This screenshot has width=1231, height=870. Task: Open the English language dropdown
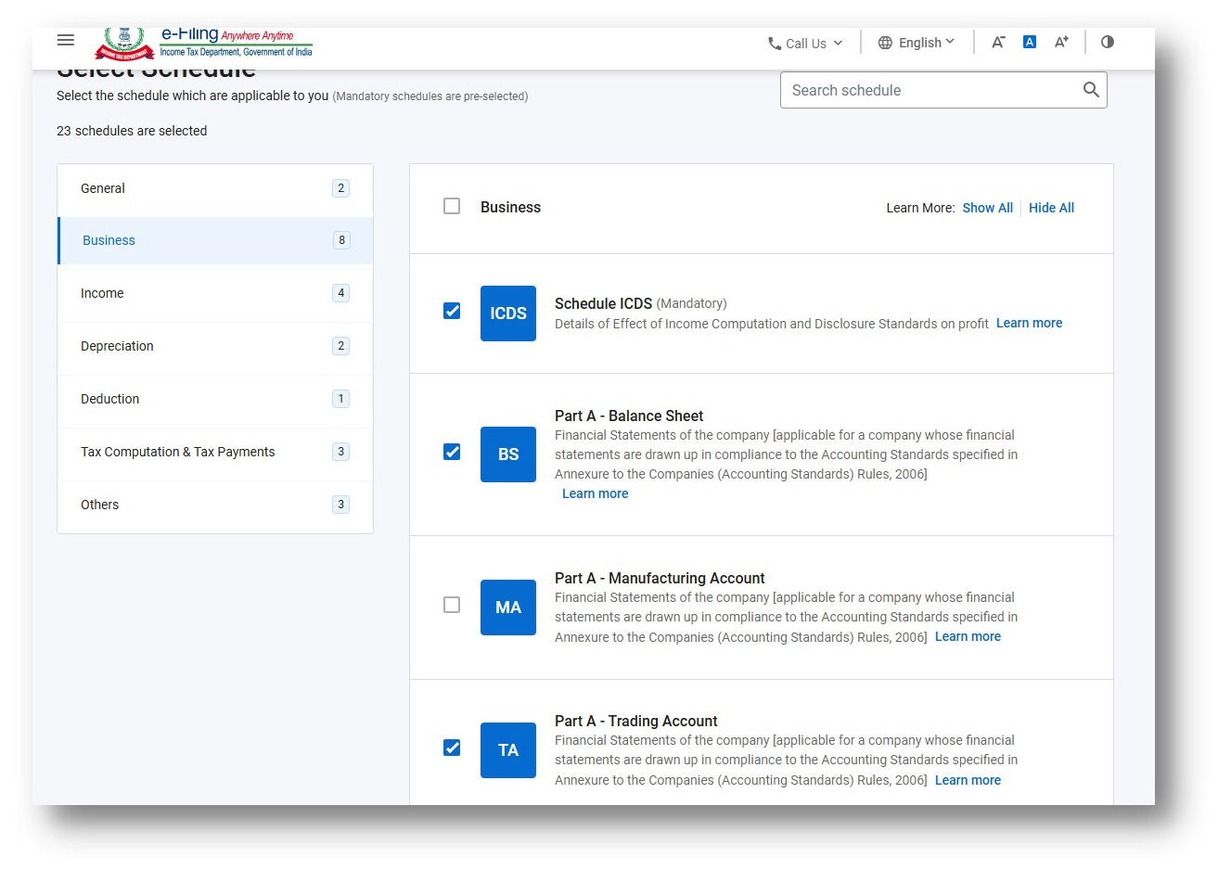click(x=917, y=43)
